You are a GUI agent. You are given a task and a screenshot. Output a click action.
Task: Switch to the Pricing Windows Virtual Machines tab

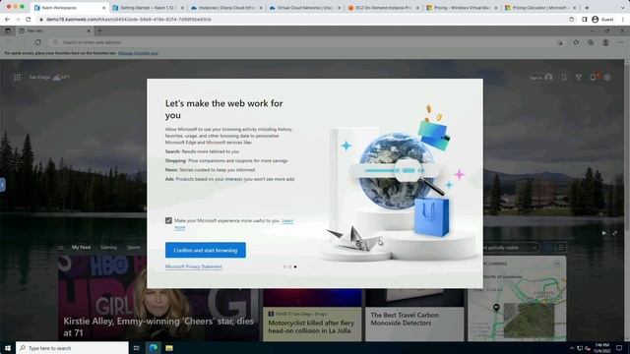462,8
